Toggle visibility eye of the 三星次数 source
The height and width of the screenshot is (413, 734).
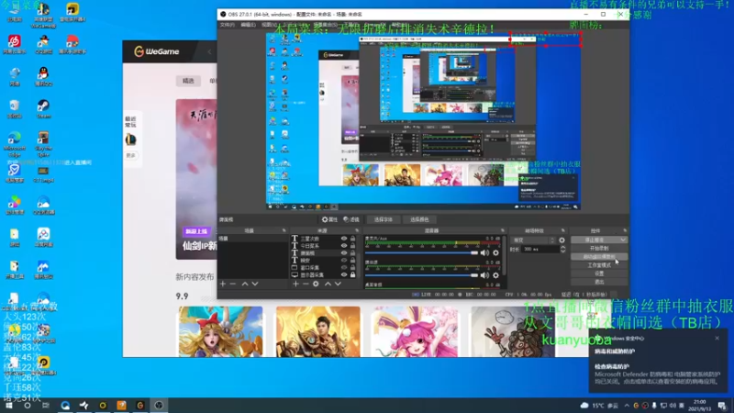(x=344, y=239)
